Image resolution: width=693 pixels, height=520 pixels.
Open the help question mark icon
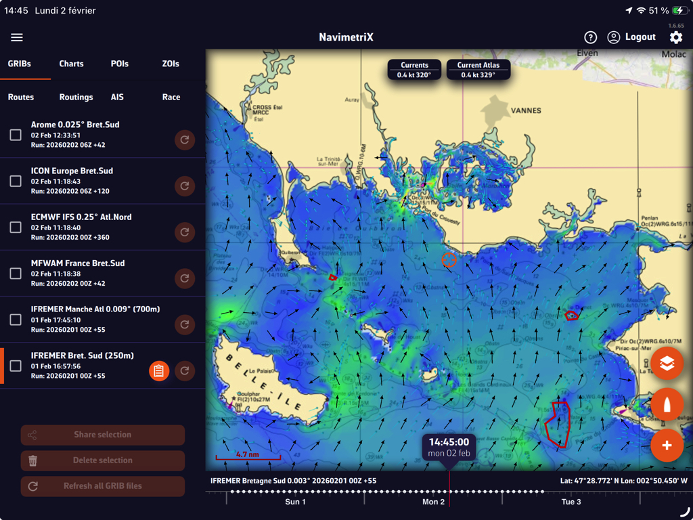pyautogui.click(x=590, y=37)
